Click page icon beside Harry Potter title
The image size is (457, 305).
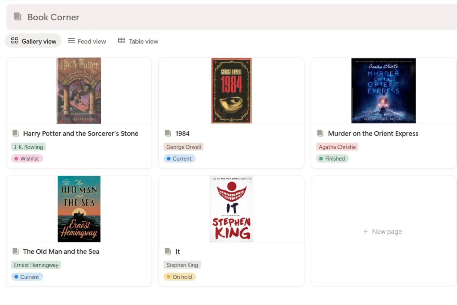pos(15,133)
